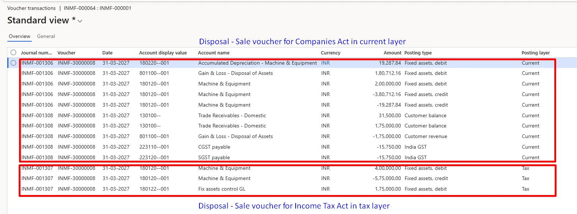Screen dimensions: 577x214
Task: Click the INMF-000064 : INMF-000001 title text
Action: [97, 8]
